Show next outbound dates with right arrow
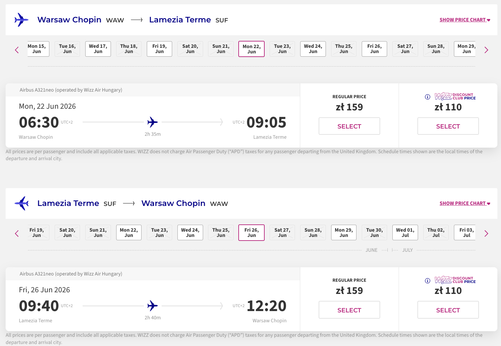Screen dimensions: 501x346 pos(486,50)
